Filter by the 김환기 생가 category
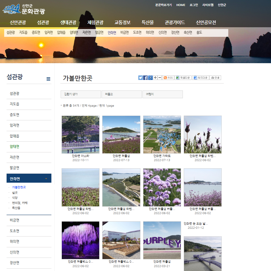The height and width of the screenshot is (271, 271). pyautogui.click(x=81, y=94)
